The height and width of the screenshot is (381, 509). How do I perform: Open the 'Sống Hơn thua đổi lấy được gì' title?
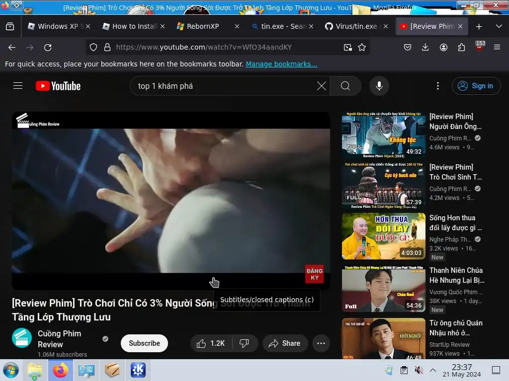point(455,223)
